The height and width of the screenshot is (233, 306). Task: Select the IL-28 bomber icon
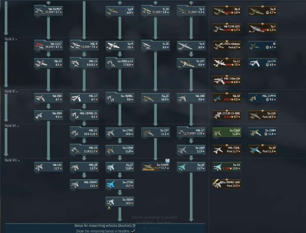point(147,44)
